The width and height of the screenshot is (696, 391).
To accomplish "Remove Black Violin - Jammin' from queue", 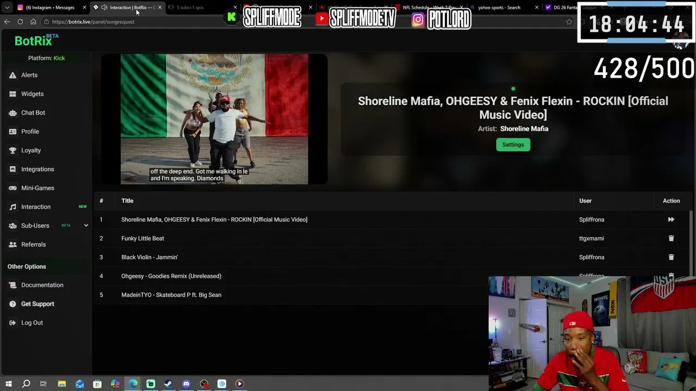I will (x=671, y=257).
